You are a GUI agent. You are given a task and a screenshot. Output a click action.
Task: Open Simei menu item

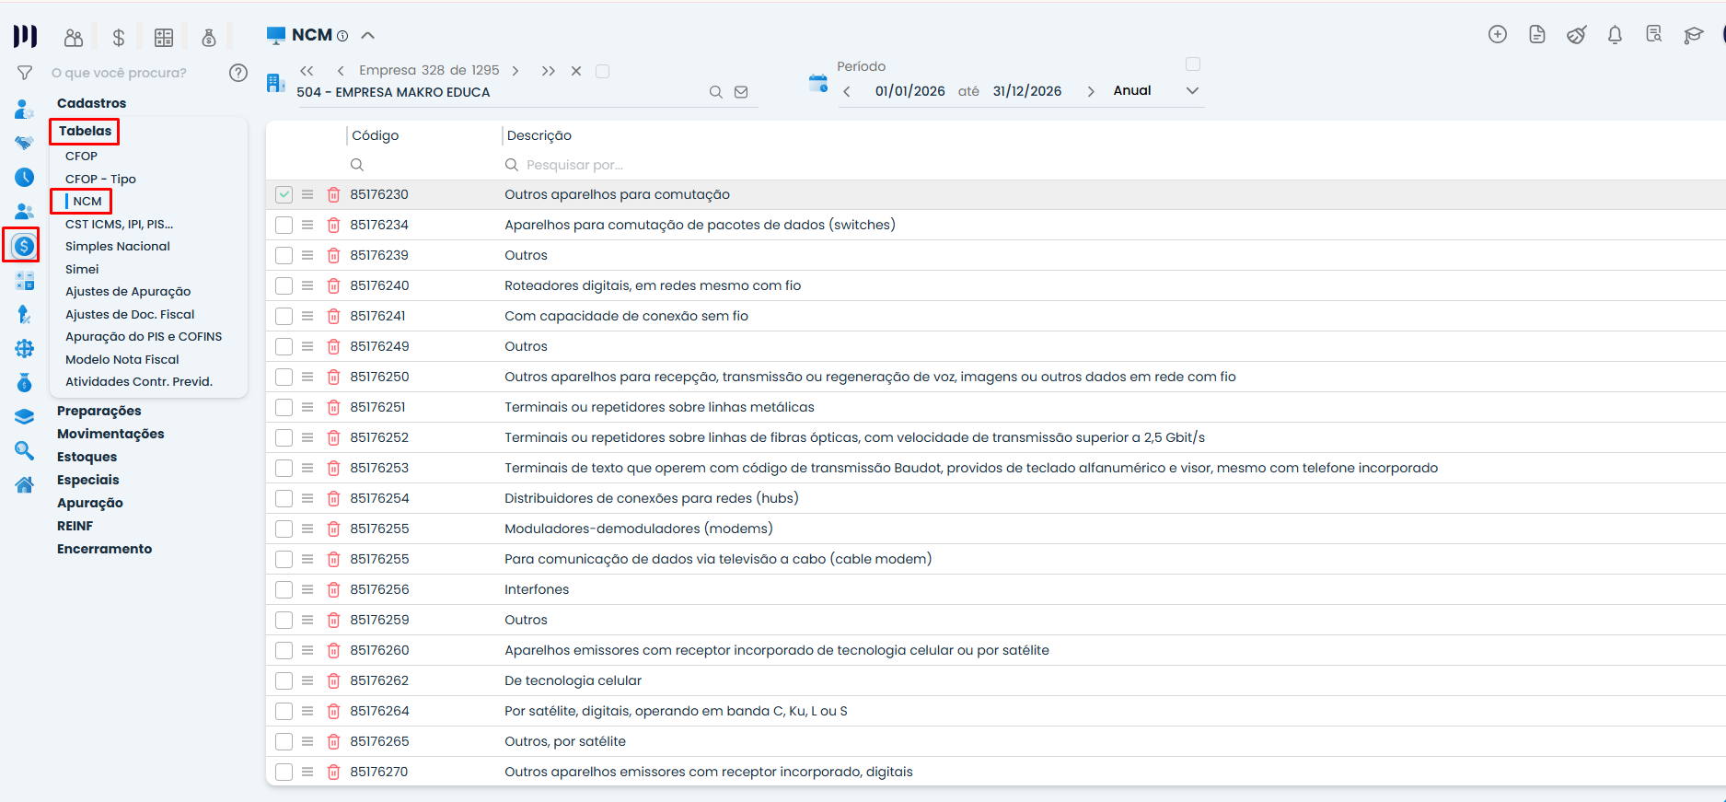[82, 269]
